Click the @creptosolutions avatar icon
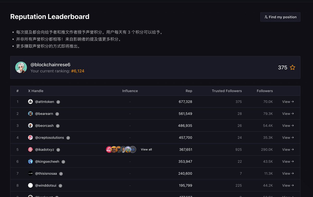Image resolution: width=313 pixels, height=197 pixels. coord(31,138)
